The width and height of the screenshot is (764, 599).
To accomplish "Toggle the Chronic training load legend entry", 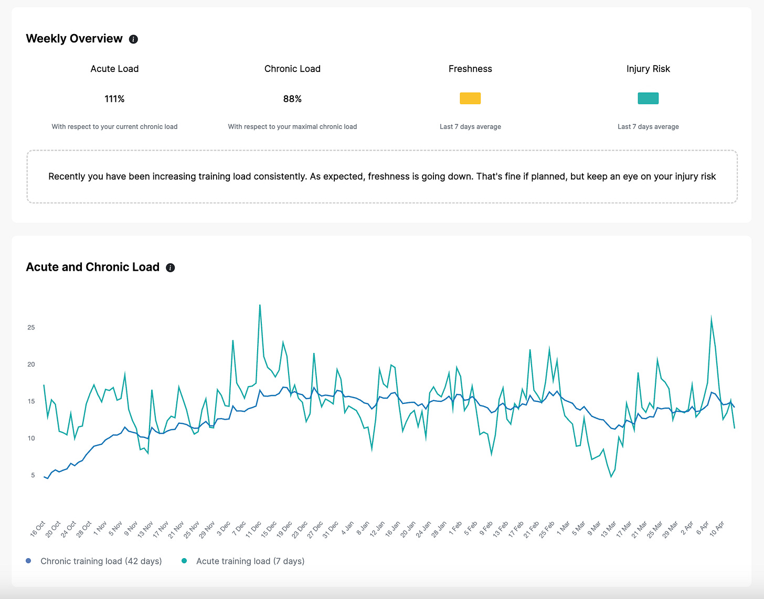I will [101, 561].
